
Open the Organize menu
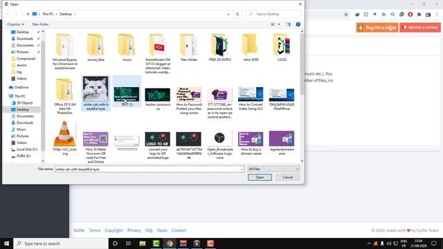[x=15, y=24]
